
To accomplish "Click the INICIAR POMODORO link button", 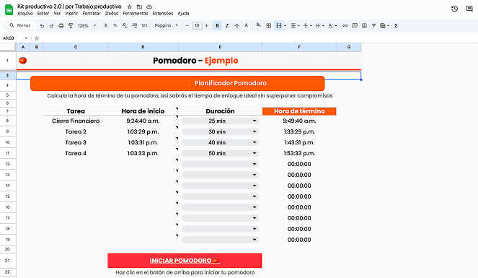I will [x=185, y=261].
